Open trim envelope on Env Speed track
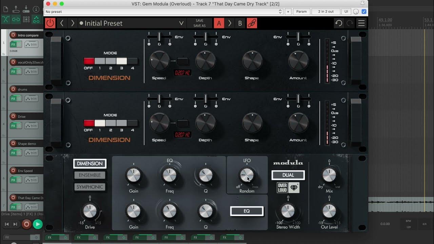 (x=31, y=180)
